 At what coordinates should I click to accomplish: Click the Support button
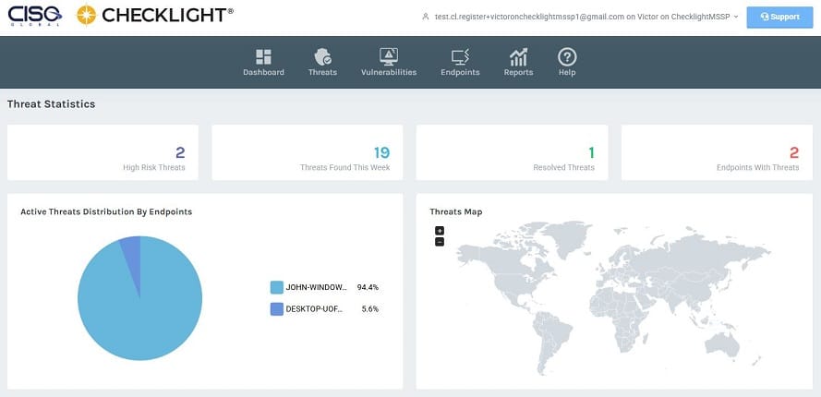point(779,17)
